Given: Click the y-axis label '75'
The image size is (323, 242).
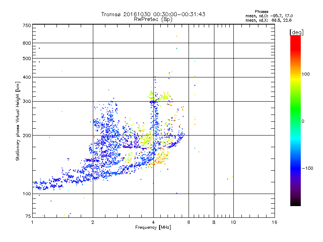Looking at the screenshot, I should pos(28,216).
